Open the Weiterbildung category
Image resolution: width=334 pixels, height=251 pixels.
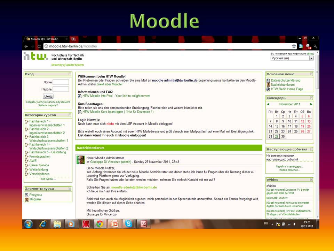click(x=39, y=169)
